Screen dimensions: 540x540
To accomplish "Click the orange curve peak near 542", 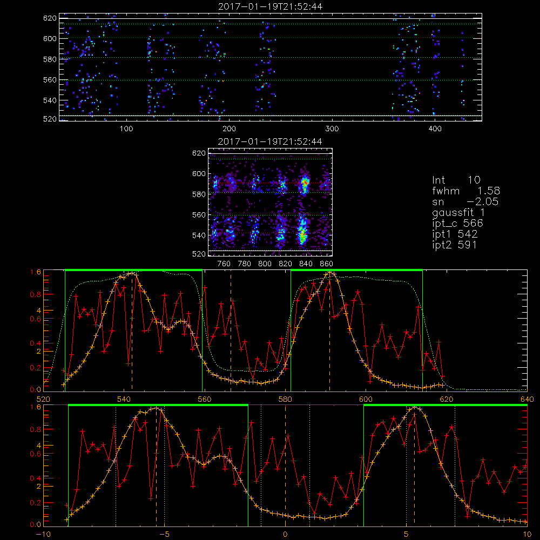I will (132, 273).
